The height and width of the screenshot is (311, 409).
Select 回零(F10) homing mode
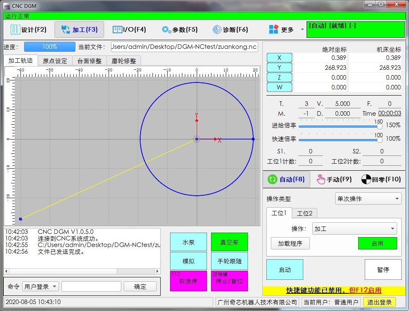(x=381, y=179)
